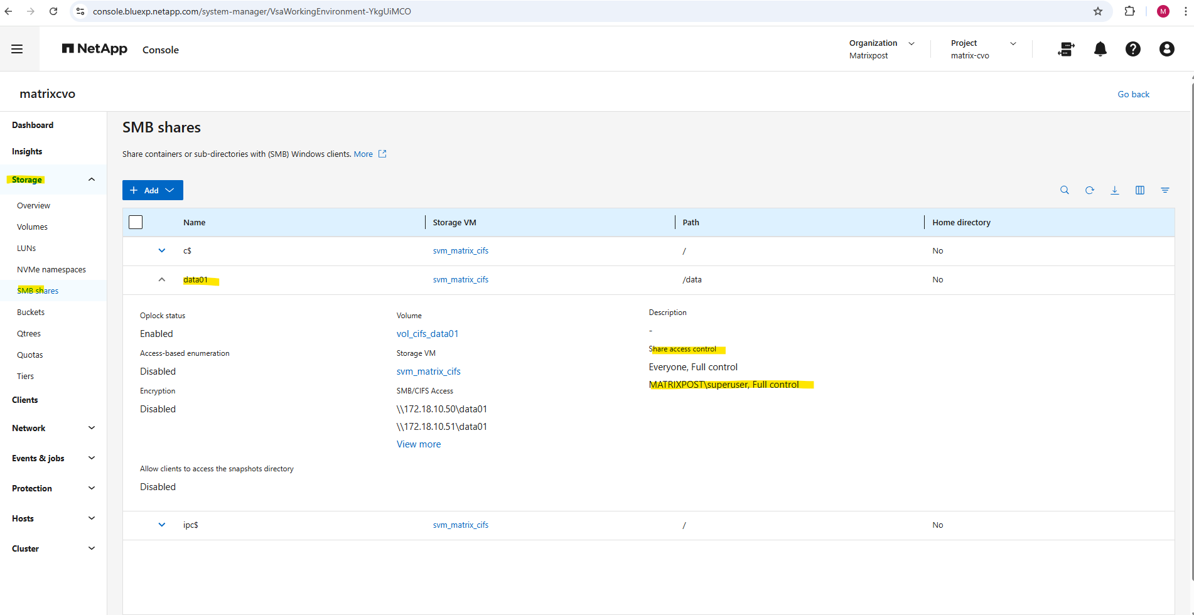
Task: Open the Qtrees sidebar item
Action: pyautogui.click(x=29, y=333)
